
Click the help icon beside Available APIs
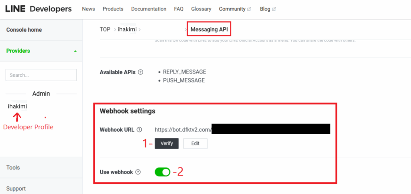click(140, 72)
